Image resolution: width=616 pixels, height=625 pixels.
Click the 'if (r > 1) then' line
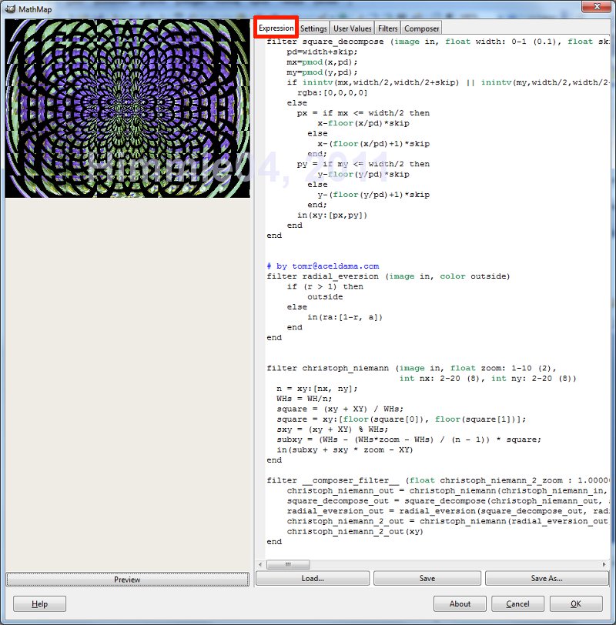point(325,286)
